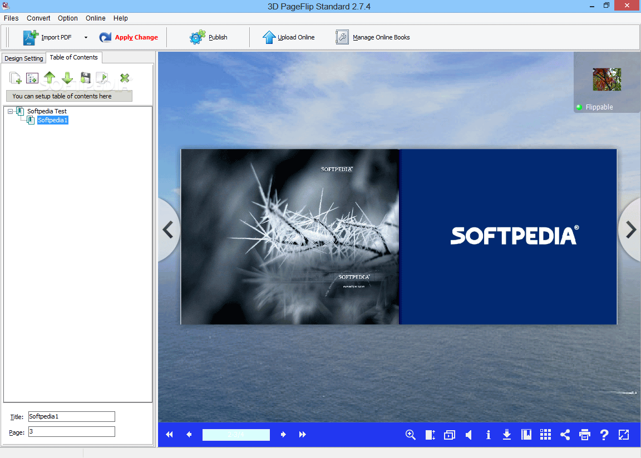Jump to last page double-right arrow

pyautogui.click(x=303, y=434)
